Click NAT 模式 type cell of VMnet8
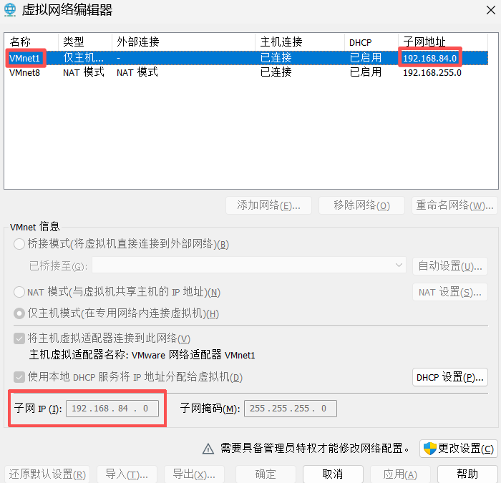This screenshot has width=501, height=483. coord(84,72)
